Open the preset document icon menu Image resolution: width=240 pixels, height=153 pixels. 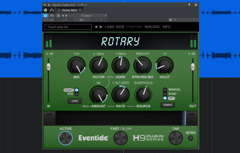[x=58, y=15]
